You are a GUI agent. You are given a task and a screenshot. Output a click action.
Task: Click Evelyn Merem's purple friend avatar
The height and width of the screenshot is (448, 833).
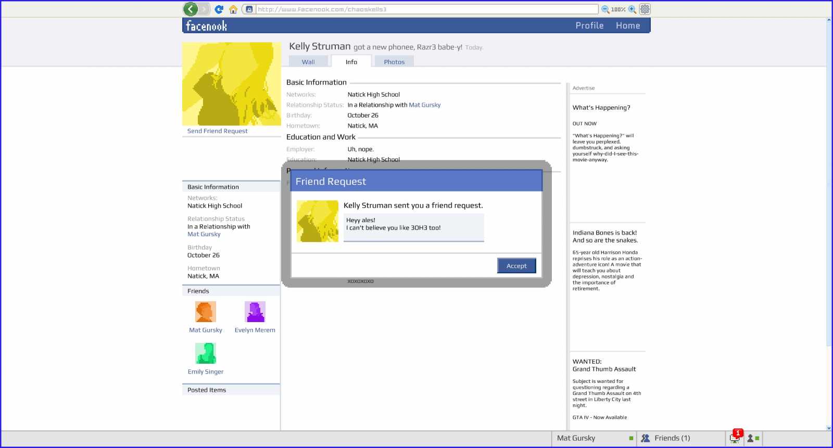click(255, 312)
